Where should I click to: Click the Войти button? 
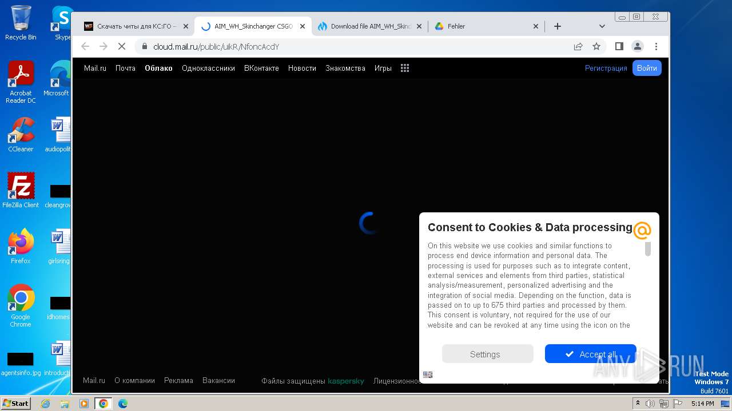[647, 68]
